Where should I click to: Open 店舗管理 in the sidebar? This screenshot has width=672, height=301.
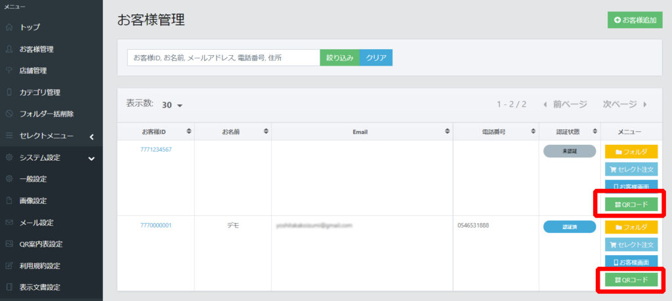click(33, 71)
